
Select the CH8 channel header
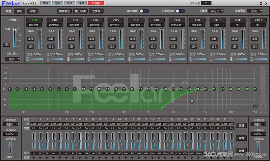(177, 20)
